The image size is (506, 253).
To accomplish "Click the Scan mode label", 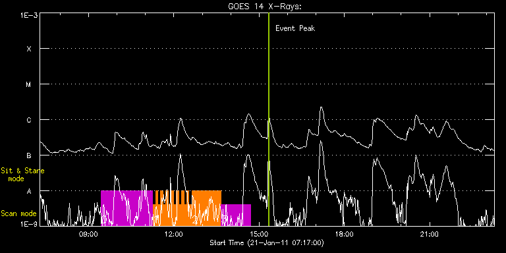I will tap(18, 213).
